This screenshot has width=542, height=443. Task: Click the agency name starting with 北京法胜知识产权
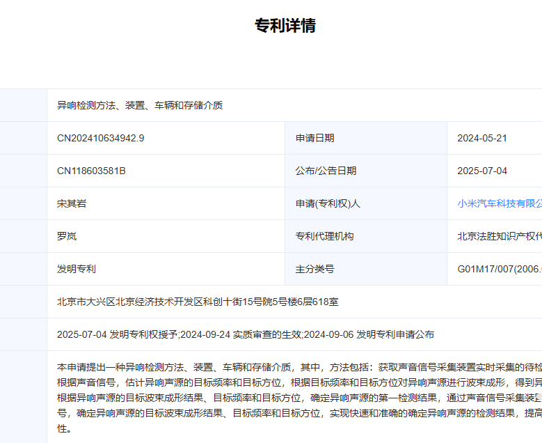coord(499,236)
